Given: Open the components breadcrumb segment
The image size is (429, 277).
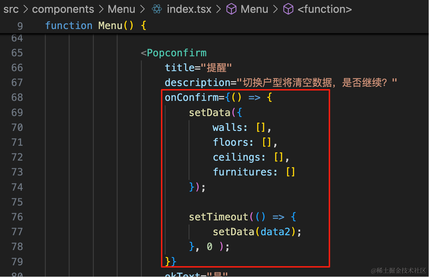Looking at the screenshot, I should click(x=63, y=9).
